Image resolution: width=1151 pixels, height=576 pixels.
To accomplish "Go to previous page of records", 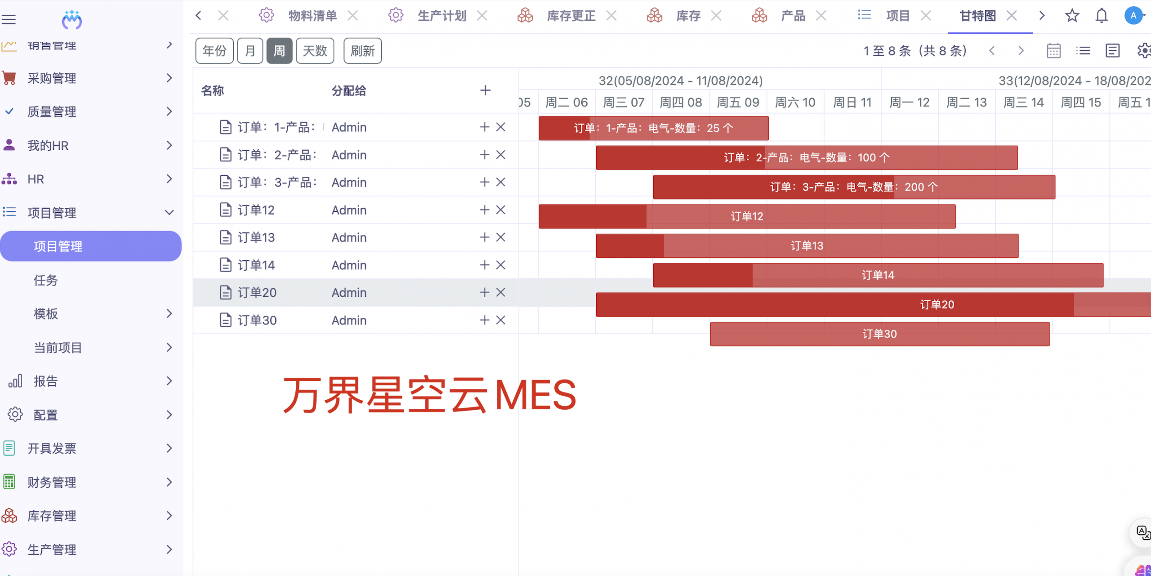I will pyautogui.click(x=992, y=51).
